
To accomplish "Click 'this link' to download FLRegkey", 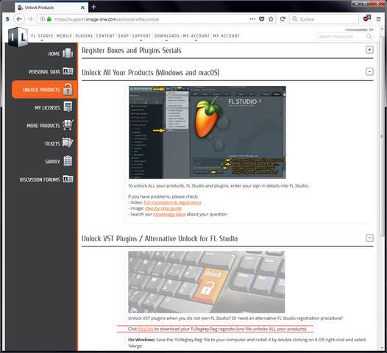I will (x=146, y=329).
